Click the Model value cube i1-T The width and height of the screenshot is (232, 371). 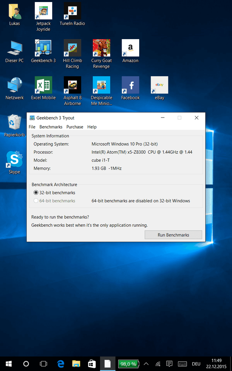pyautogui.click(x=101, y=160)
